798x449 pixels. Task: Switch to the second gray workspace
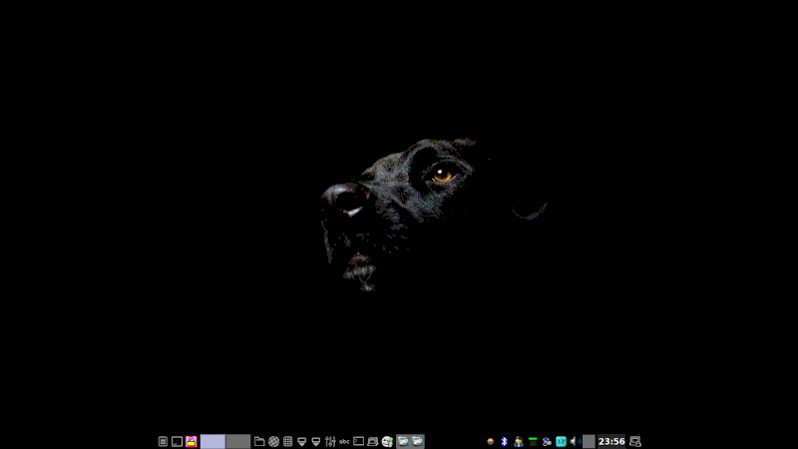point(238,441)
